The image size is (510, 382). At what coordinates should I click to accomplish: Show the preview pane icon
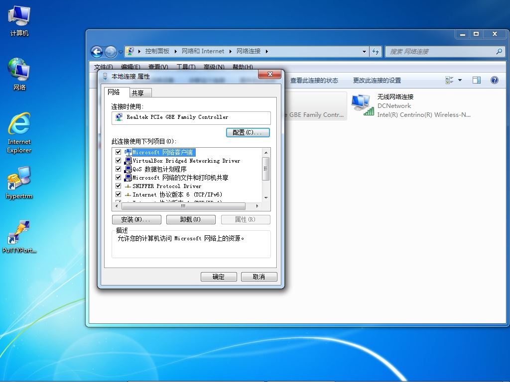pyautogui.click(x=477, y=80)
